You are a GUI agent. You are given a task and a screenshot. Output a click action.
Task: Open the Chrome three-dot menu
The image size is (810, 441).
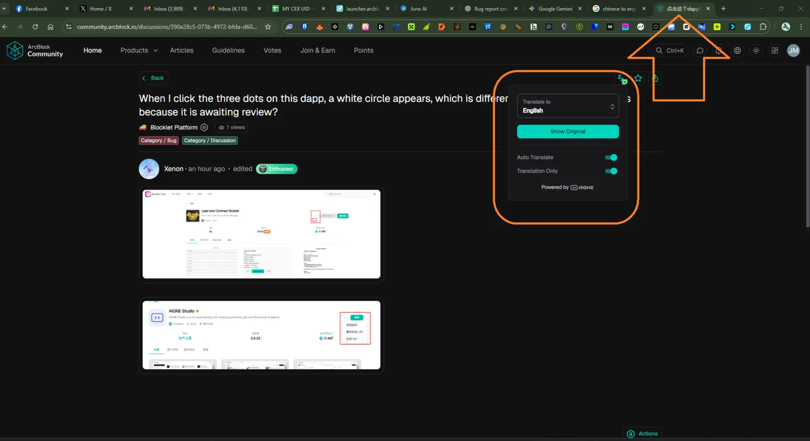point(801,27)
